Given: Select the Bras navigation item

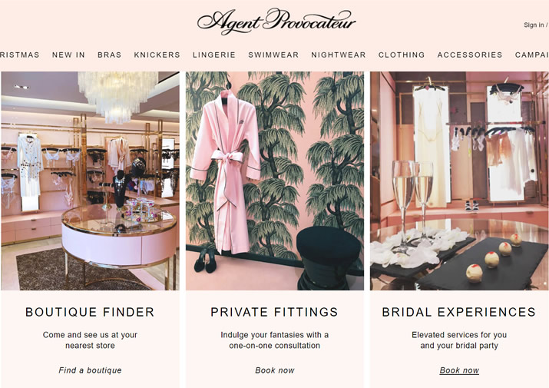Looking at the screenshot, I should 110,55.
